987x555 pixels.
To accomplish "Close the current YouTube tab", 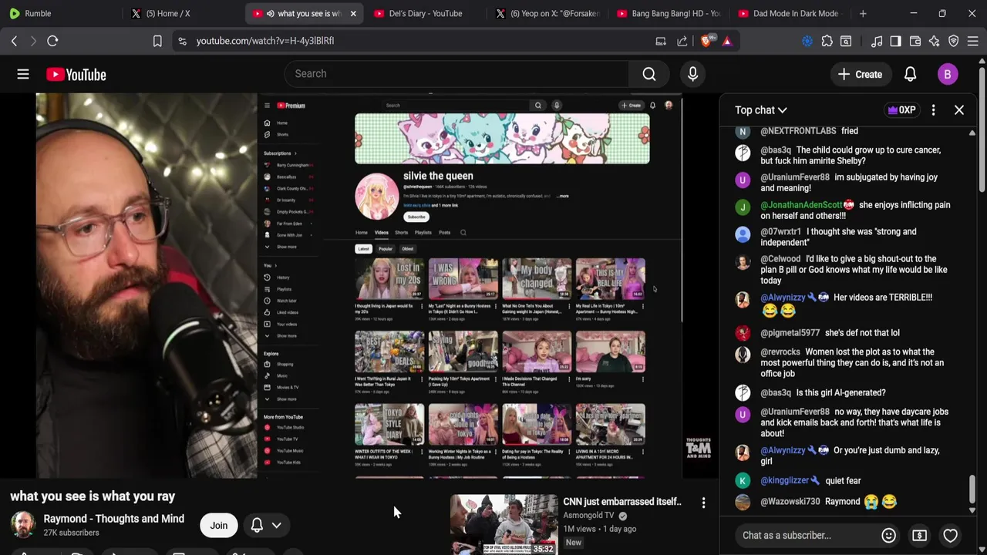I will 353,13.
